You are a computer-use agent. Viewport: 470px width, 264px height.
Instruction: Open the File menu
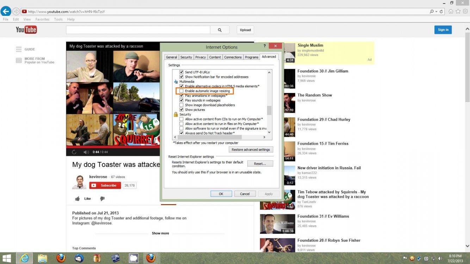(x=6, y=19)
